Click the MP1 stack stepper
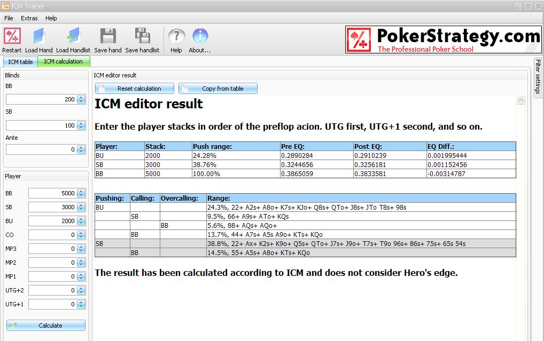Viewport: 544px width, 341px height. [x=81, y=276]
